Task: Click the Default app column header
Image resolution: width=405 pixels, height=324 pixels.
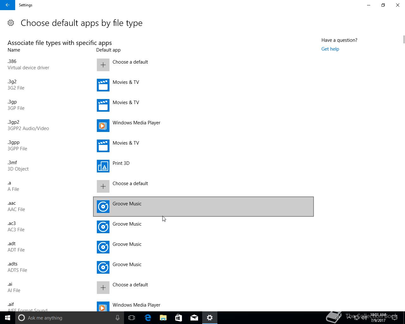Action: pyautogui.click(x=108, y=50)
